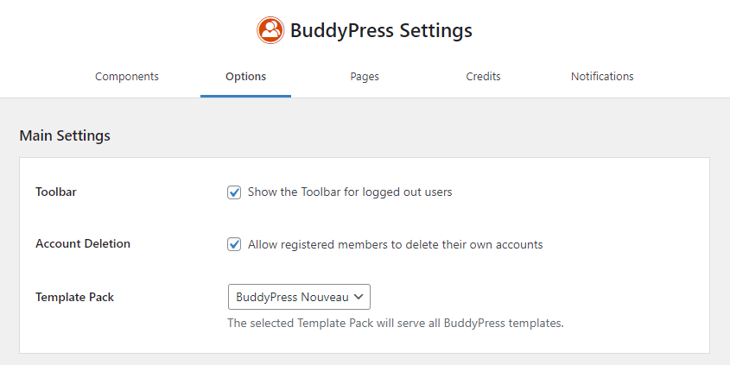Click the Account Deletion setting row label
730x365 pixels.
coord(83,243)
